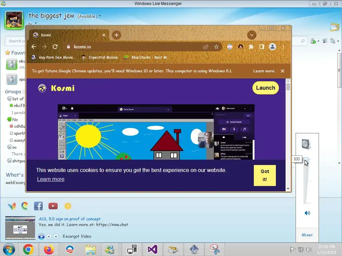Click the YouTube icon in Messenger
This screenshot has width=342, height=256.
click(x=53, y=206)
